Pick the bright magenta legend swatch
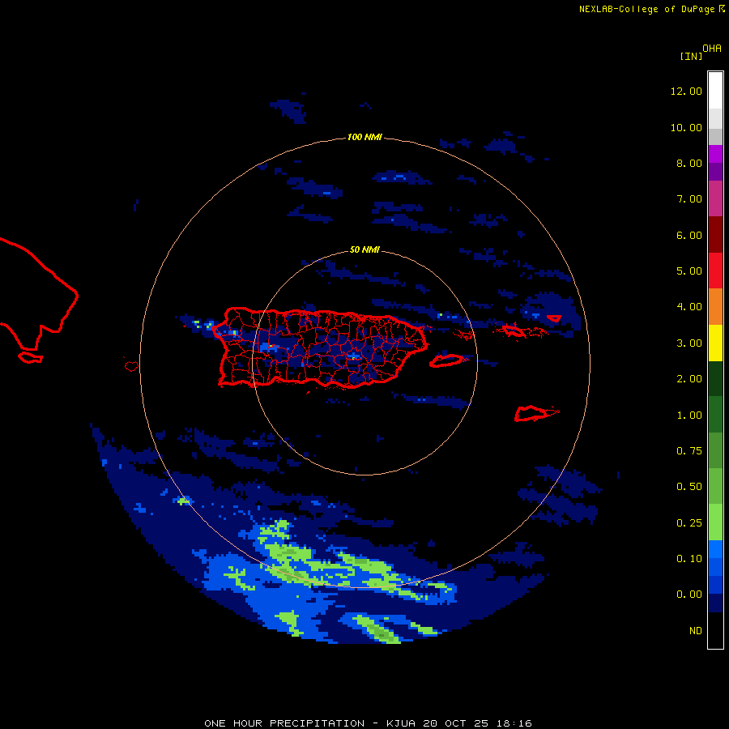 coord(715,154)
